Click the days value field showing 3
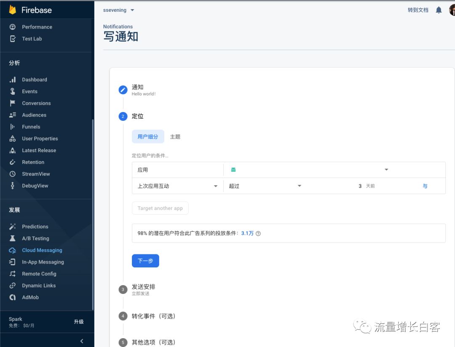Screen dimensions: 455x347 tap(360, 186)
